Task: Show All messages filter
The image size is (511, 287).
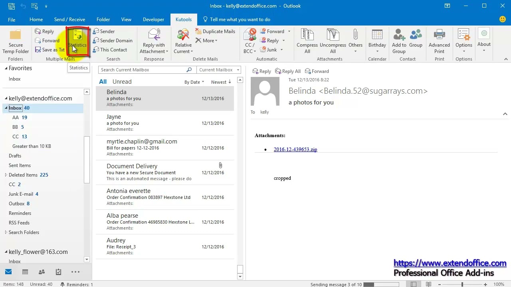Action: point(103,82)
